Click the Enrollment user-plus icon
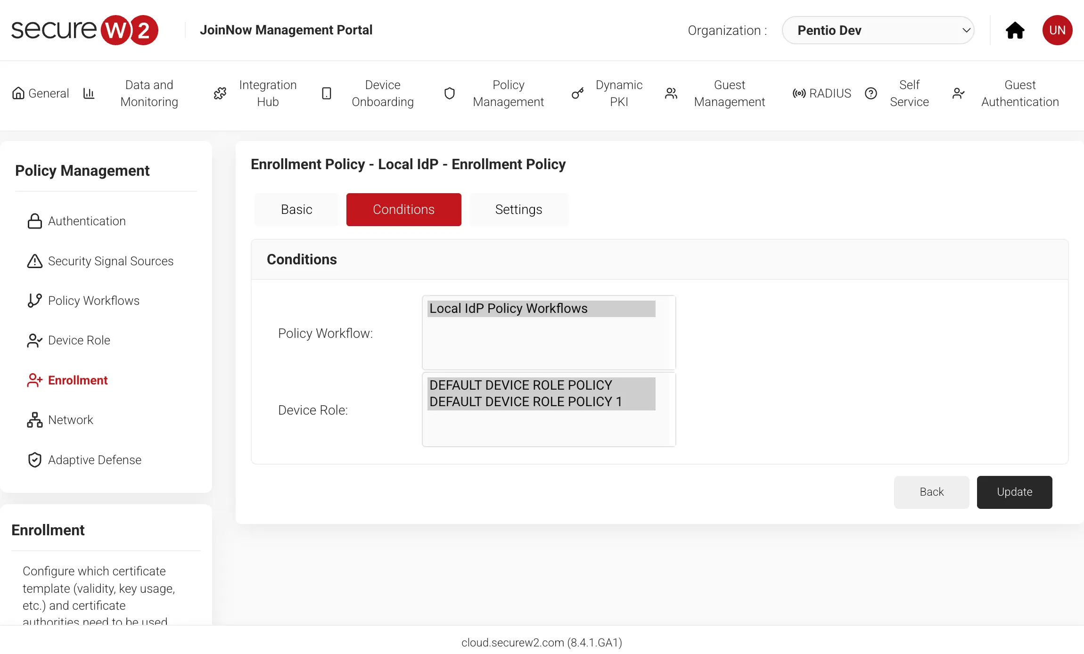Image resolution: width=1084 pixels, height=654 pixels. [35, 380]
